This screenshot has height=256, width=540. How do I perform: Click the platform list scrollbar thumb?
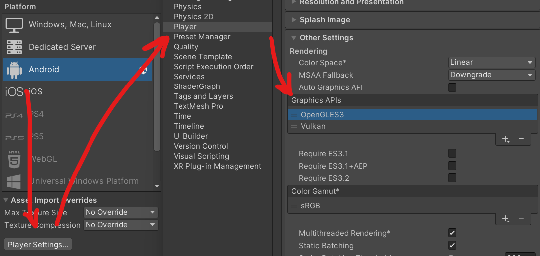(157, 86)
